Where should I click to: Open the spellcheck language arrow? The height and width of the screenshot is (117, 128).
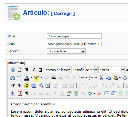[x=95, y=93]
